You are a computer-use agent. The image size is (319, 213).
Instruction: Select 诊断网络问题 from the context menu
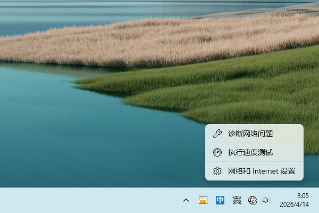click(250, 134)
